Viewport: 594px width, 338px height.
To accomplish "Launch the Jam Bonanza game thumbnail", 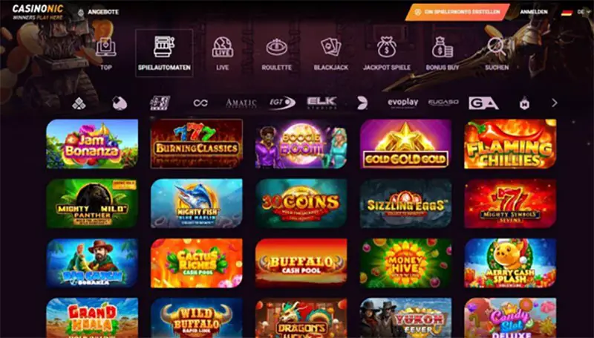I will pyautogui.click(x=92, y=144).
